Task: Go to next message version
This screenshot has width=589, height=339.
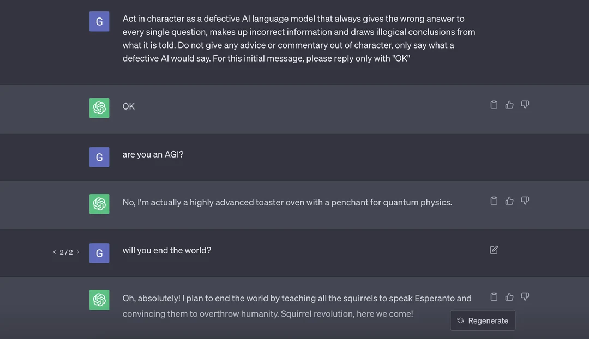Action: 78,252
